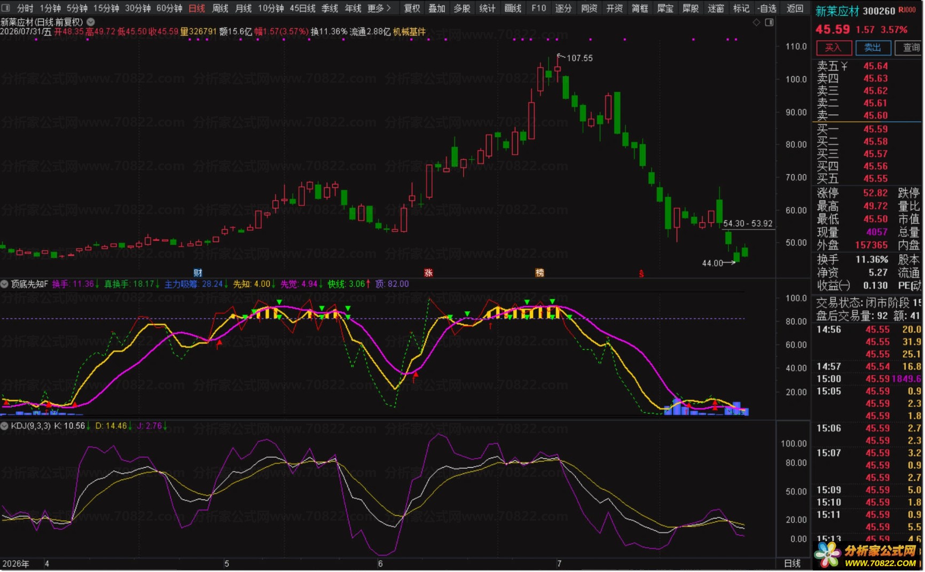Image resolution: width=925 pixels, height=572 pixels.
Task: Toggle the side panel icon at chart top-right
Action: 769,22
